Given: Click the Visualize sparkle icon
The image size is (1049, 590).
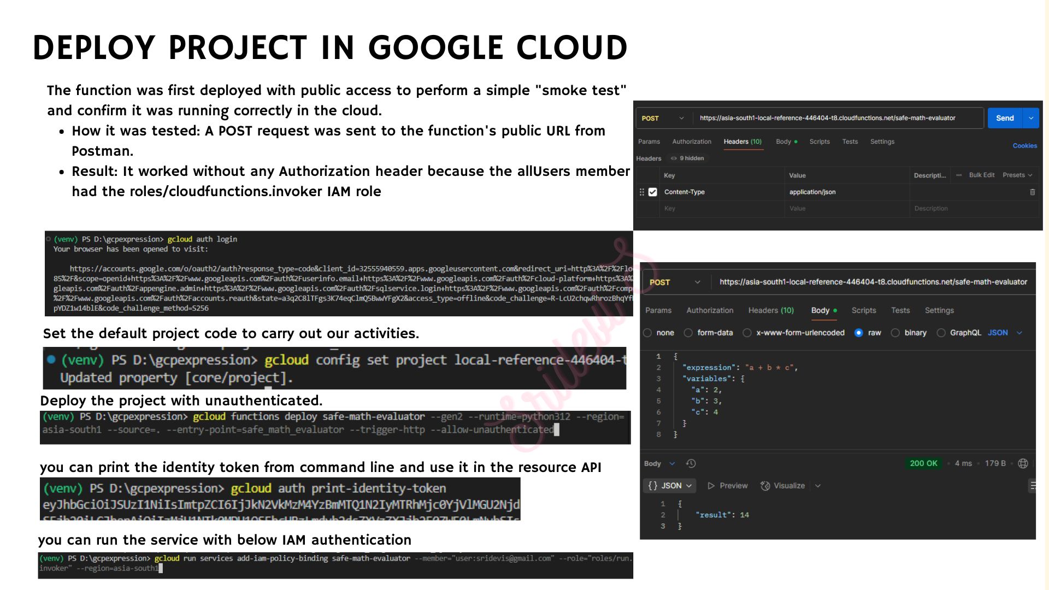Looking at the screenshot, I should tap(765, 486).
